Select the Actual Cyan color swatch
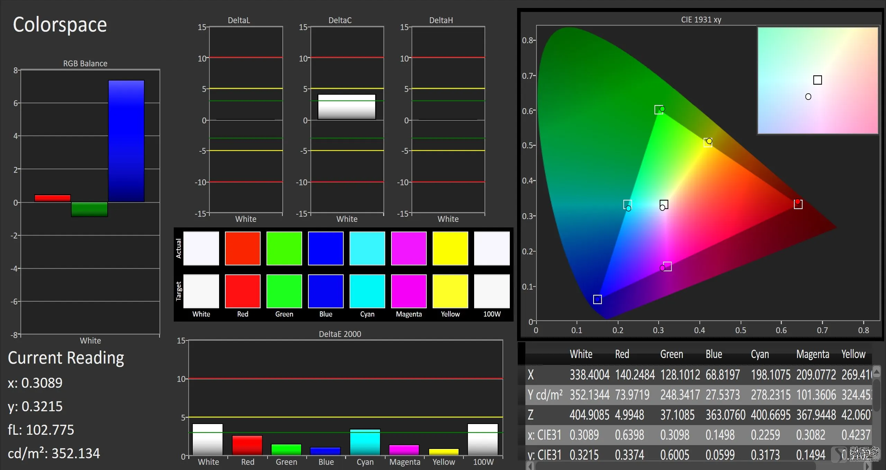The image size is (886, 470). click(x=367, y=248)
